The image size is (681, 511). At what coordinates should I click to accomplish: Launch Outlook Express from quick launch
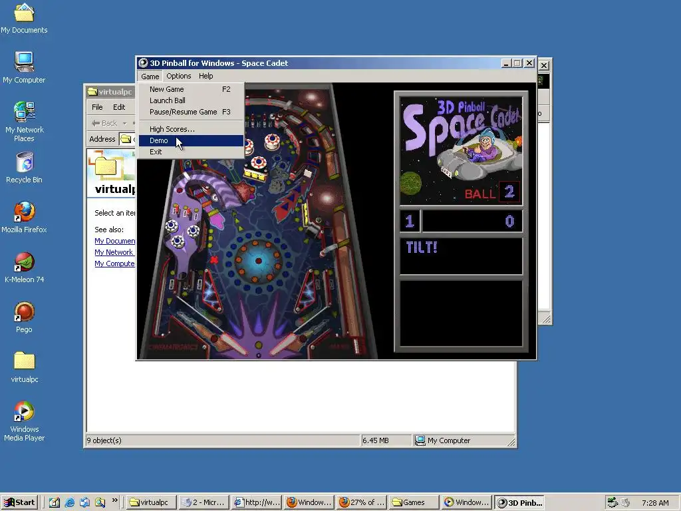(x=84, y=502)
